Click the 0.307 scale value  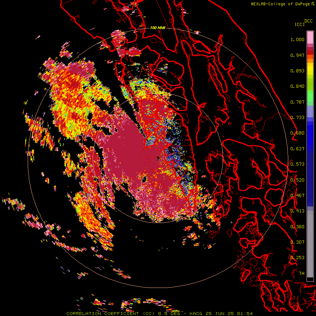click(x=297, y=242)
